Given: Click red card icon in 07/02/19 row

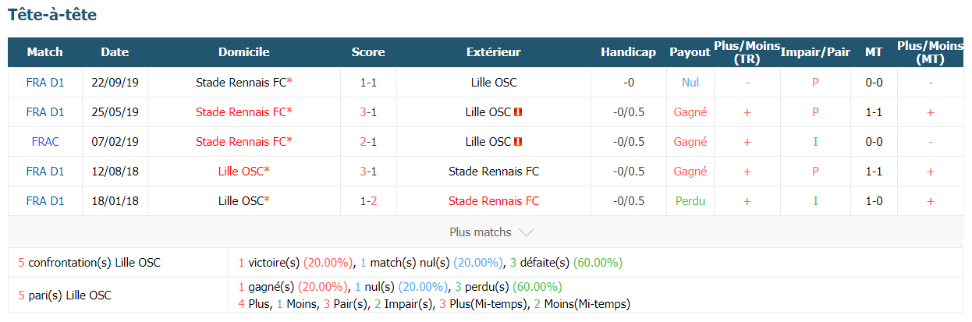Looking at the screenshot, I should point(519,142).
